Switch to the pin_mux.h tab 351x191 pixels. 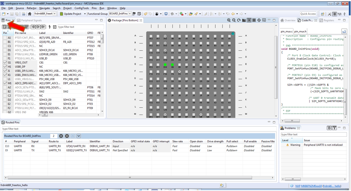300,31
